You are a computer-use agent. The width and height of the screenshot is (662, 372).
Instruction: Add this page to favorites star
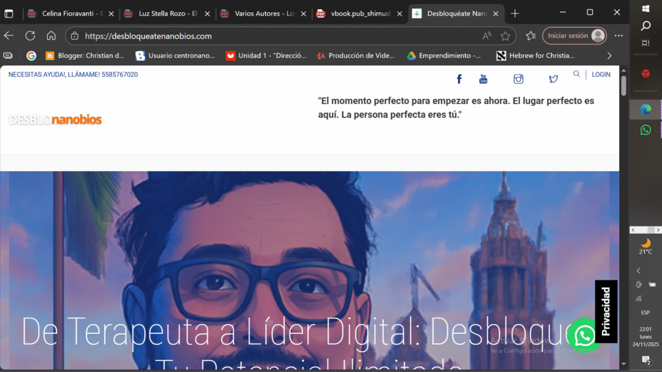pyautogui.click(x=506, y=36)
